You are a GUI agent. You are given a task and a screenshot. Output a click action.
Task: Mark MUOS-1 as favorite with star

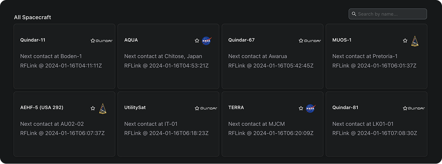click(x=405, y=40)
